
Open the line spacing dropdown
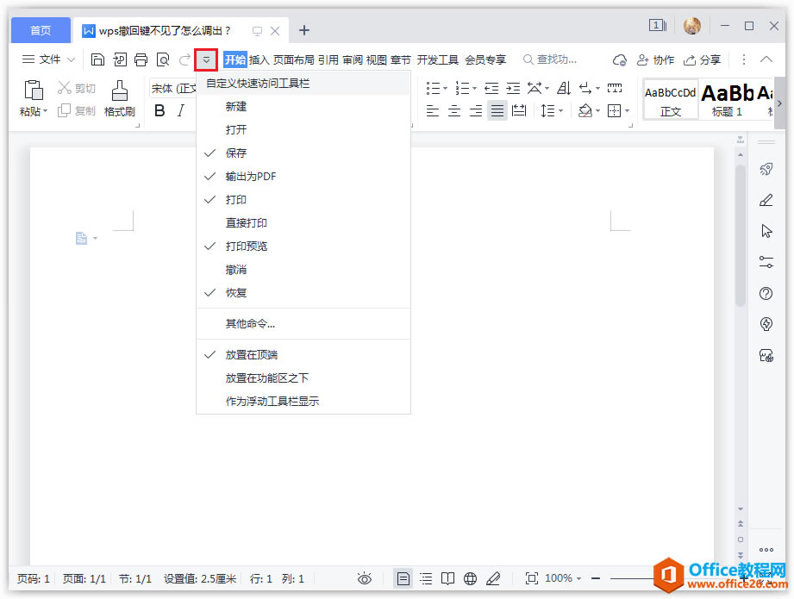(560, 110)
